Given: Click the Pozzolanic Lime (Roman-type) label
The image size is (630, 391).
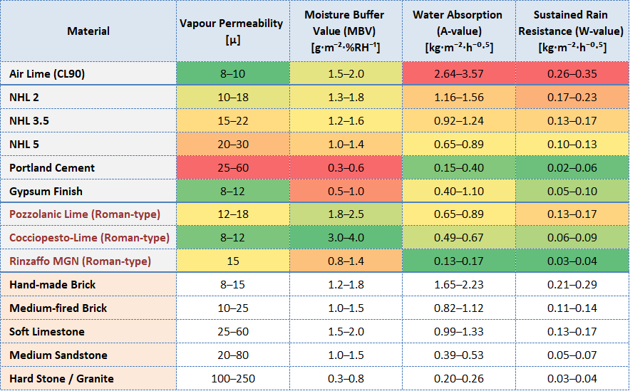Looking at the screenshot, I should point(85,214).
